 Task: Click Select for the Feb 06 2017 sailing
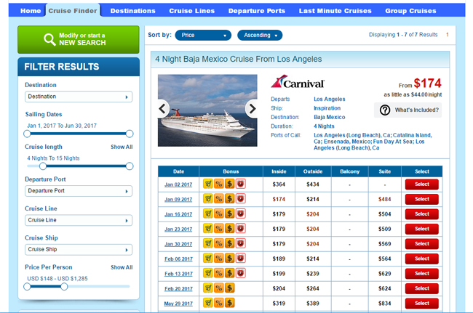pos(422,259)
